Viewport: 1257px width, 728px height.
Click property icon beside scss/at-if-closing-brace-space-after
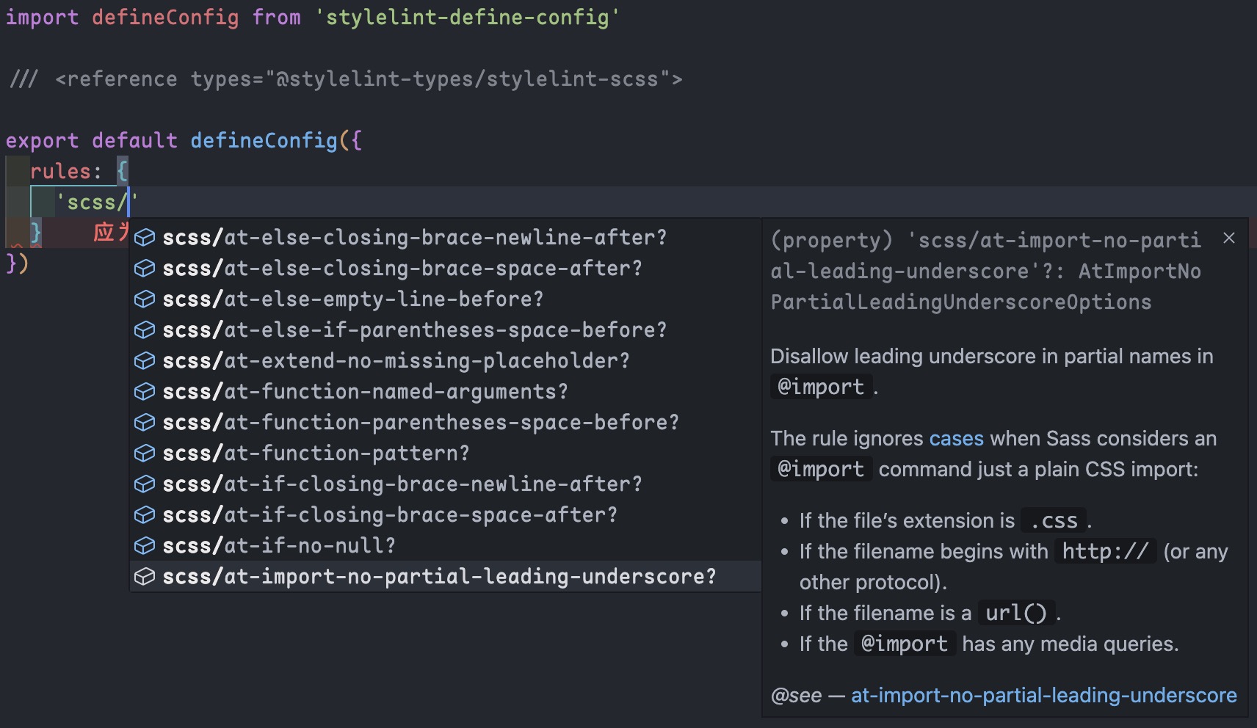[145, 514]
